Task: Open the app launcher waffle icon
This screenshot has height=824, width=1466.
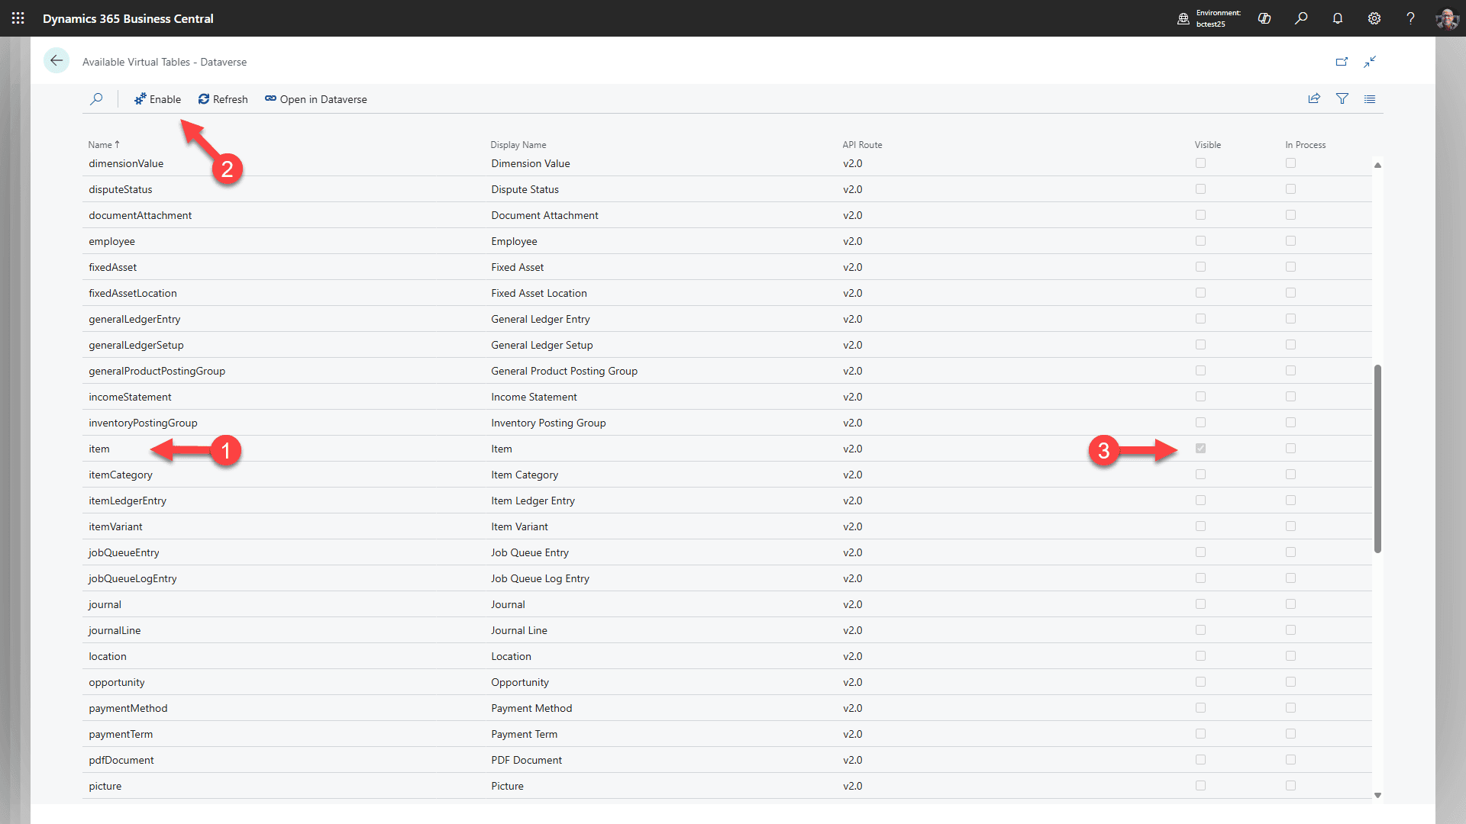Action: click(x=18, y=18)
